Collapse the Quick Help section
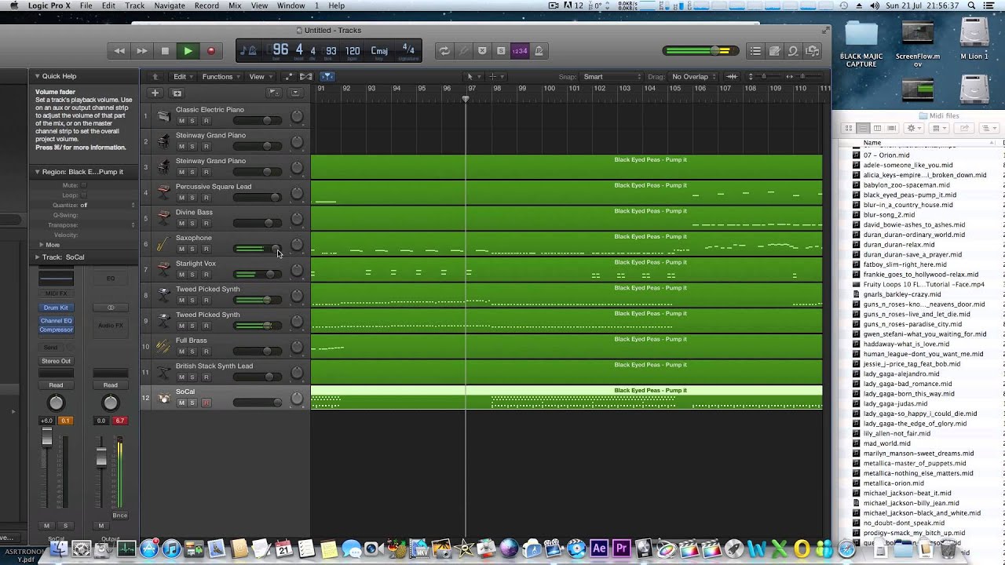 click(36, 76)
